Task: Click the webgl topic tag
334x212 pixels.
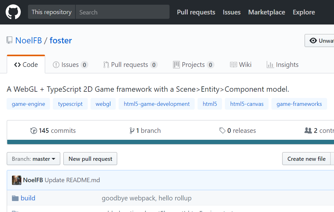Action: pos(103,104)
